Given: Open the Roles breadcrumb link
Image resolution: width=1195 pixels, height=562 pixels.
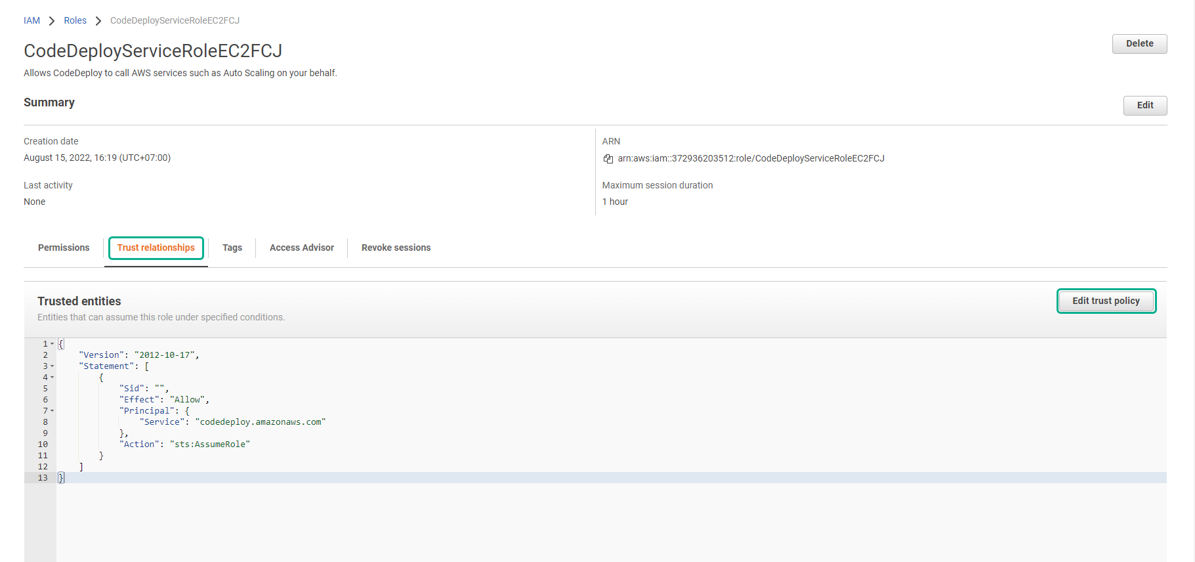Looking at the screenshot, I should [x=75, y=20].
